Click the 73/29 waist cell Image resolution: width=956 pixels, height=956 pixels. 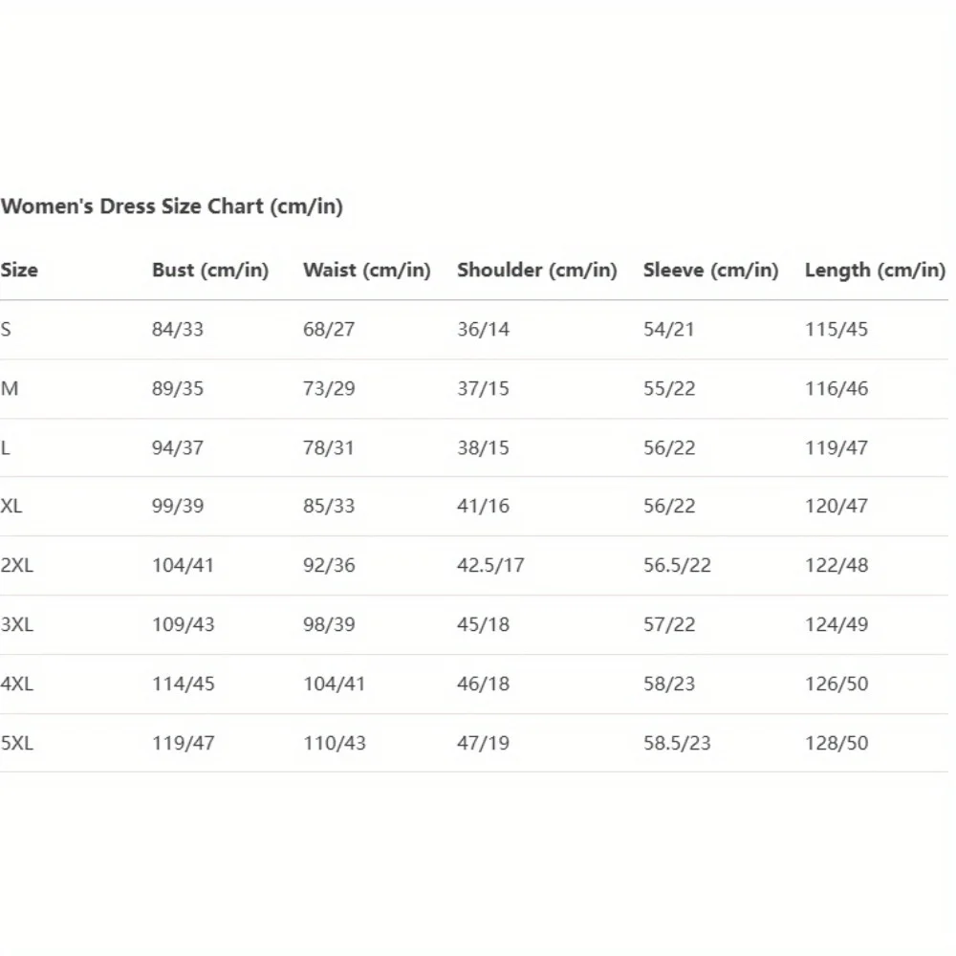[x=329, y=389]
